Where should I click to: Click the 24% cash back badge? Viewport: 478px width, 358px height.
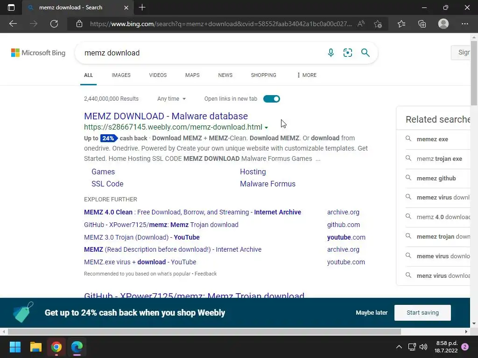click(x=108, y=138)
